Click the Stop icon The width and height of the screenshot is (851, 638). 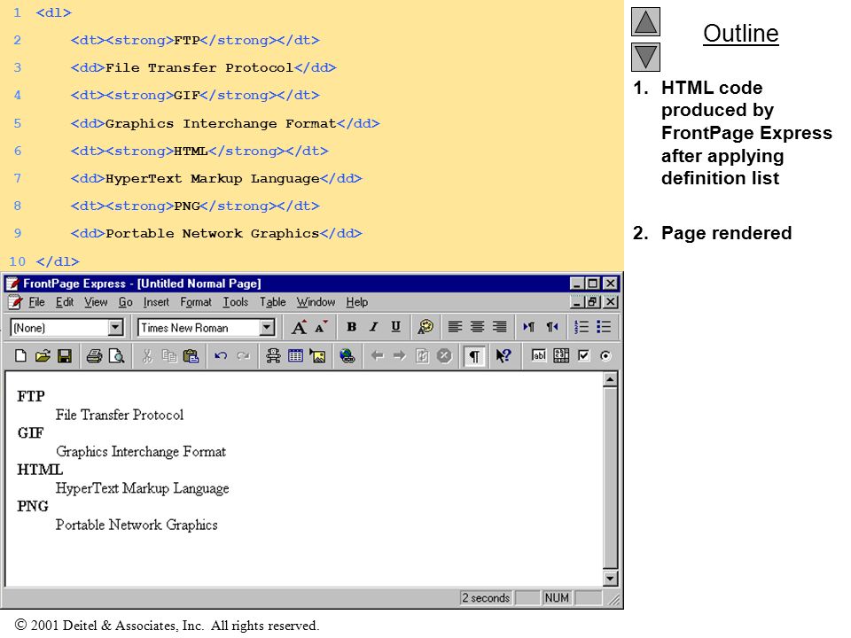coord(444,356)
